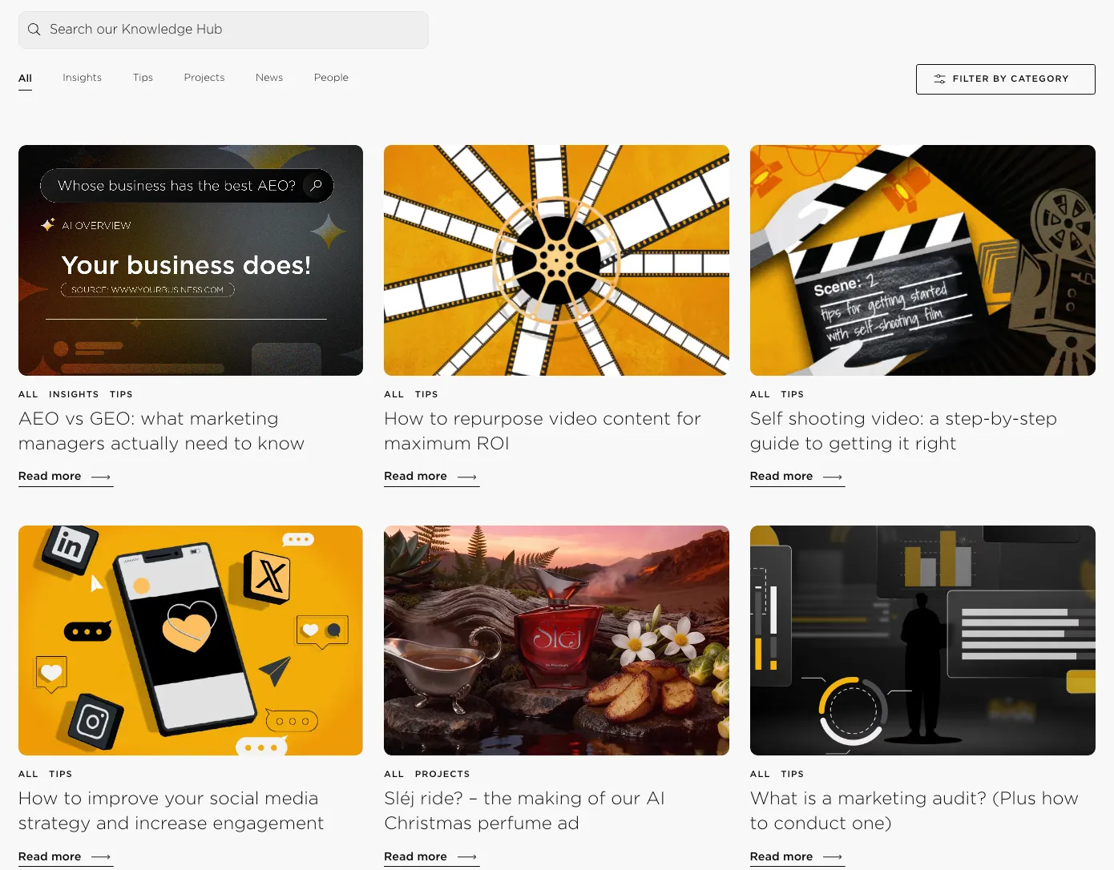Image resolution: width=1114 pixels, height=870 pixels.
Task: Show the Projects tab
Action: point(204,78)
